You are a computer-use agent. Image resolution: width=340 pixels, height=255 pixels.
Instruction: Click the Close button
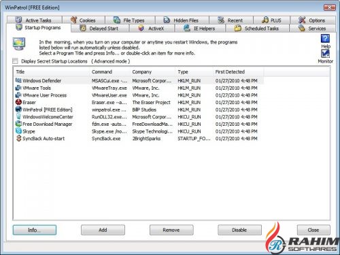(313, 230)
